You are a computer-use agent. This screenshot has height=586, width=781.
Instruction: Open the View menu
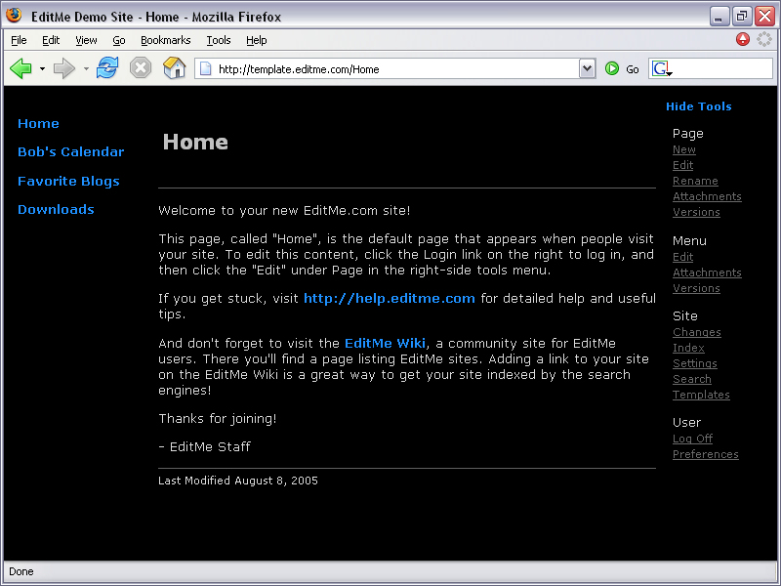pyautogui.click(x=86, y=40)
